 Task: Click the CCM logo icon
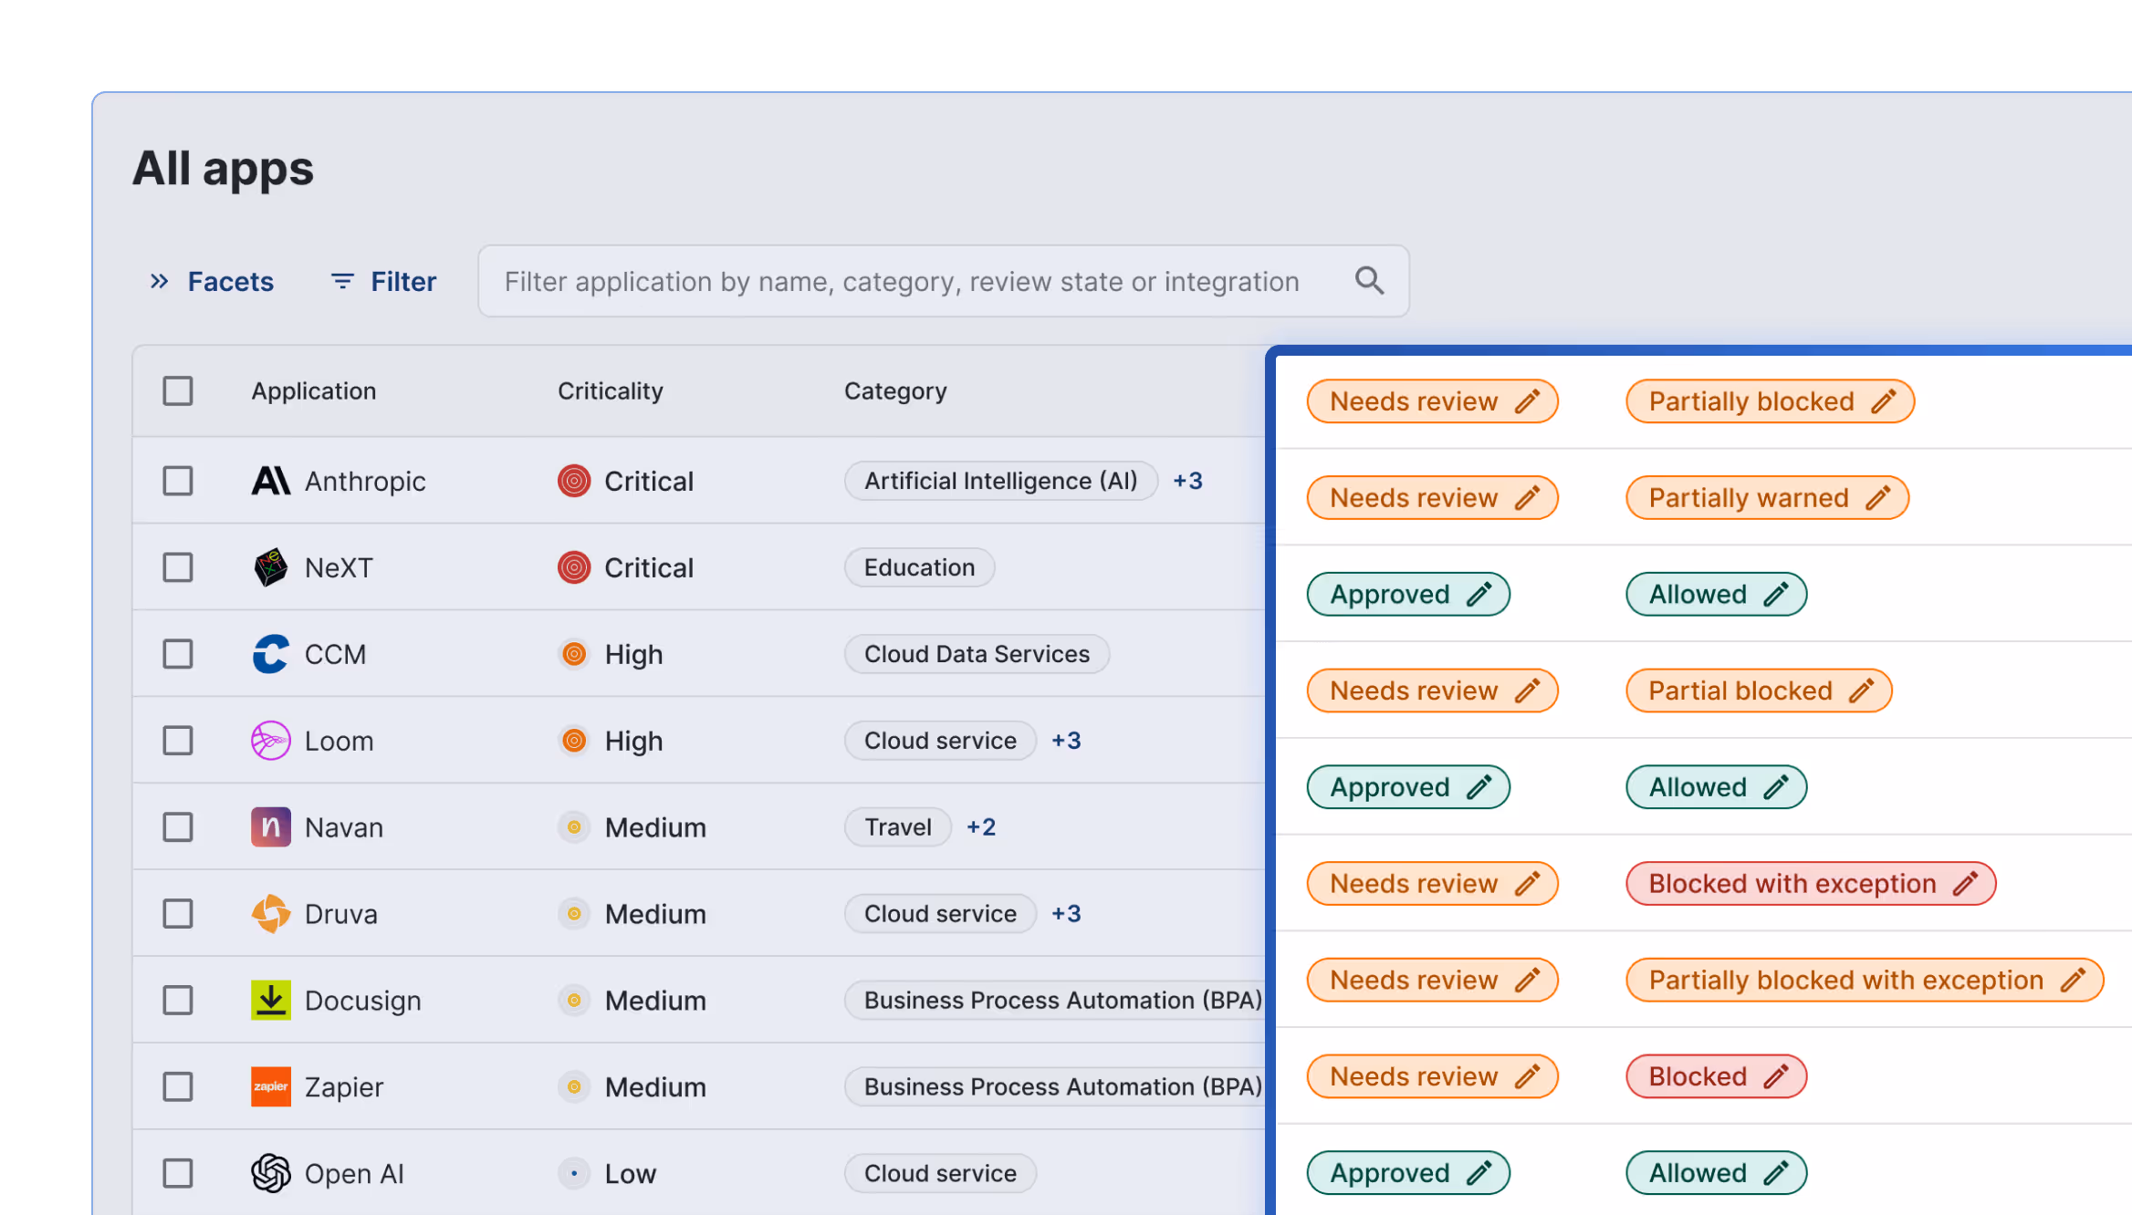271,654
